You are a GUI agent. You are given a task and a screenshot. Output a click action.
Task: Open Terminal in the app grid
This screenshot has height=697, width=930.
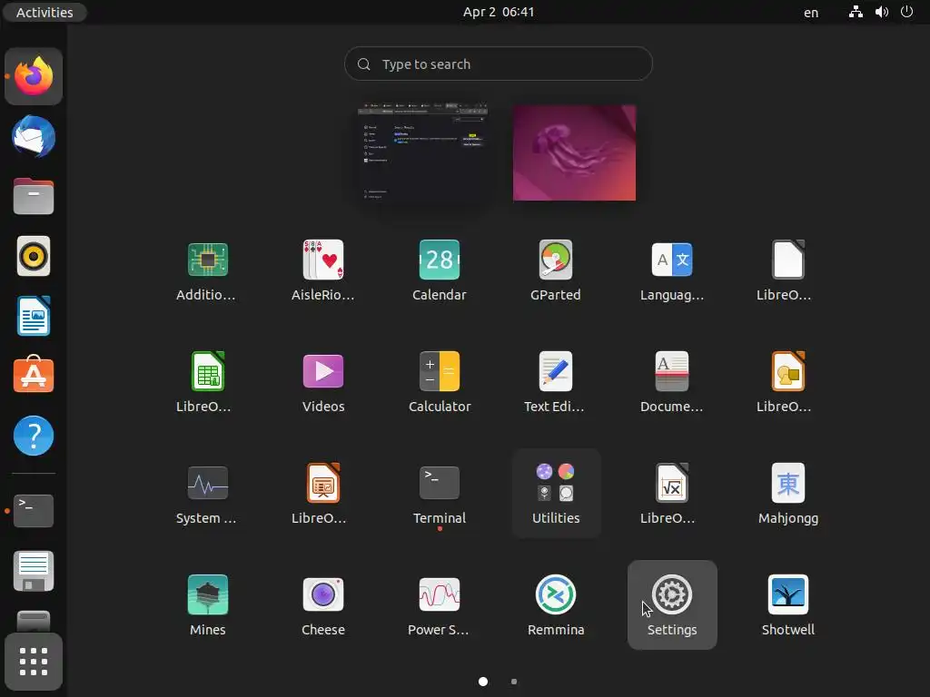tap(440, 483)
